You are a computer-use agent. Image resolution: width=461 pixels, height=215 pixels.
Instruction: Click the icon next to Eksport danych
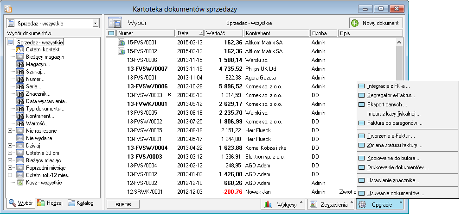click(x=362, y=104)
